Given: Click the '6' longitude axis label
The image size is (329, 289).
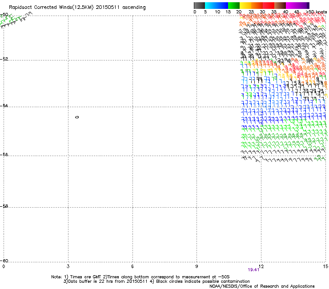Looking at the screenshot, I should tap(132, 266).
